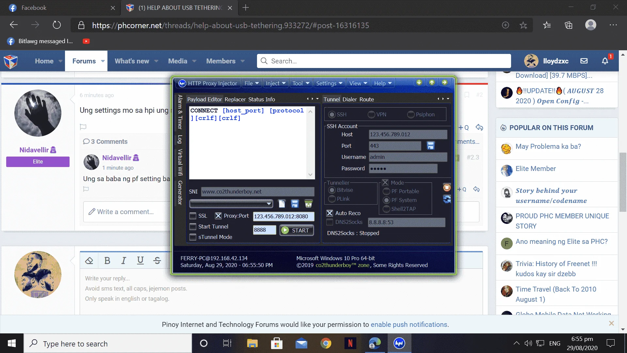This screenshot has height=353, width=627.
Task: Toggle bold in the reply editor
Action: (107, 261)
